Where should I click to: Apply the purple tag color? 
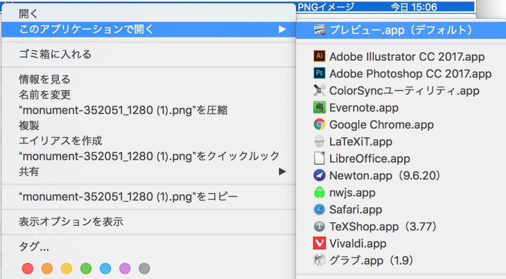click(125, 268)
